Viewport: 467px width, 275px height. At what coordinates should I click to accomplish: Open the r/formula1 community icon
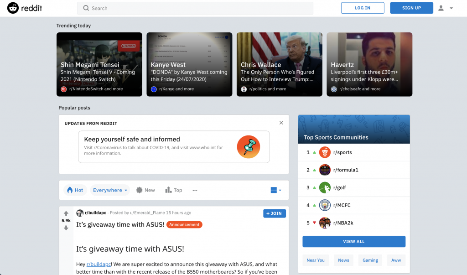(325, 170)
